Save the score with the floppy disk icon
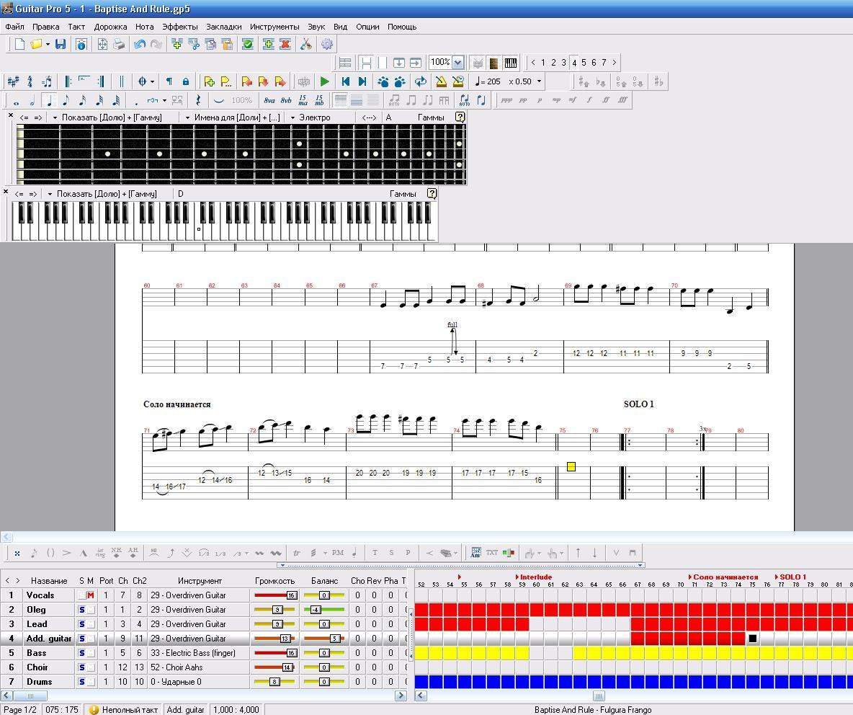Image resolution: width=853 pixels, height=715 pixels. click(x=61, y=44)
